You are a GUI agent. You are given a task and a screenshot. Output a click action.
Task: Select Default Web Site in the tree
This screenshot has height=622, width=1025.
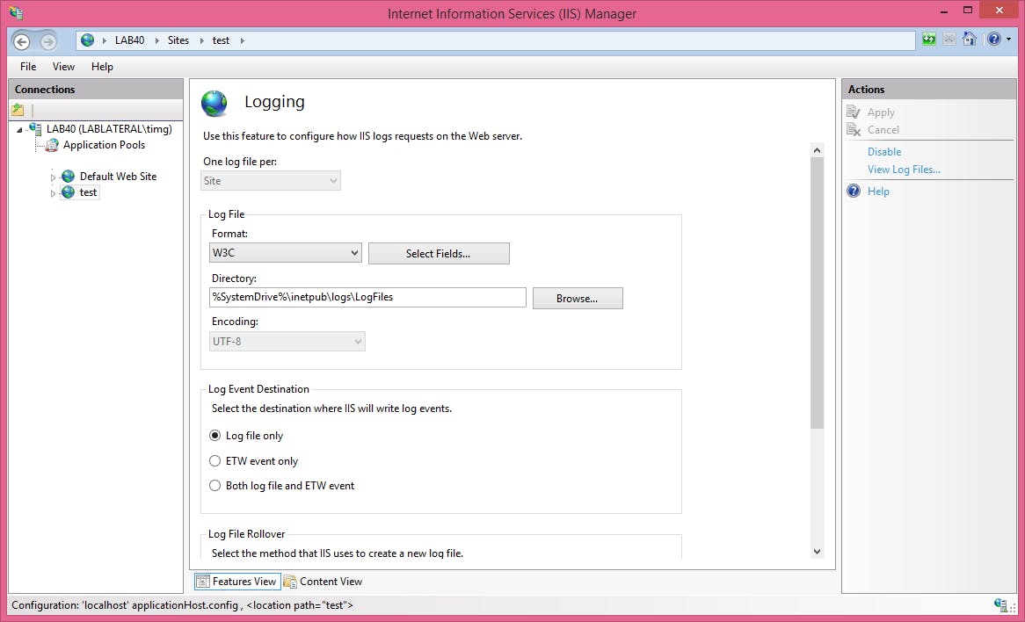(x=118, y=177)
